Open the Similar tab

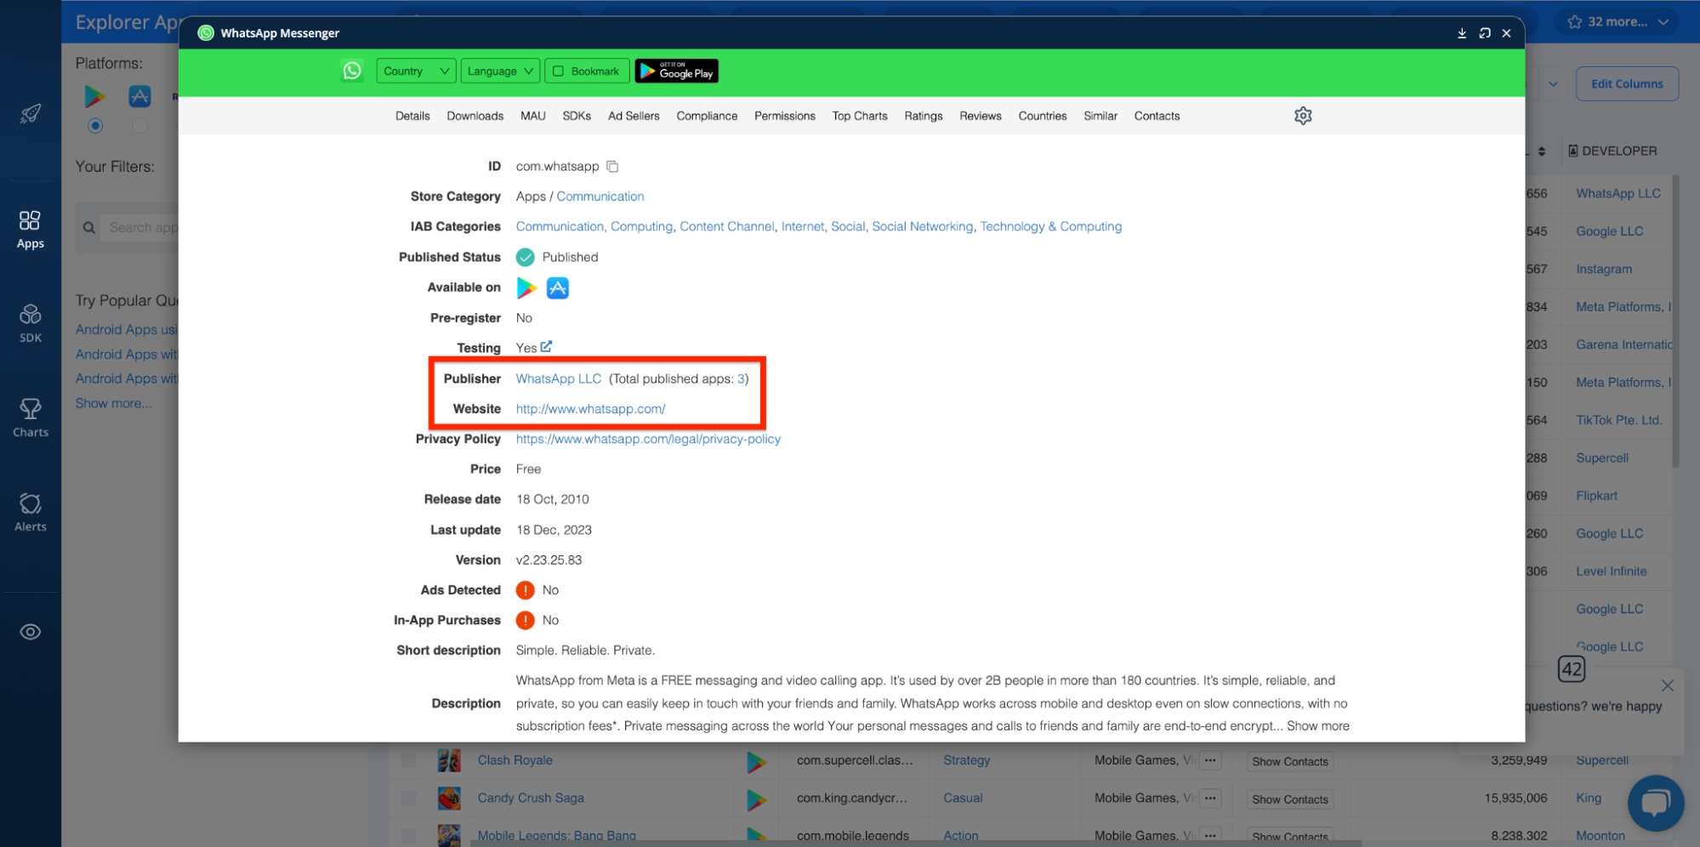coord(1100,116)
